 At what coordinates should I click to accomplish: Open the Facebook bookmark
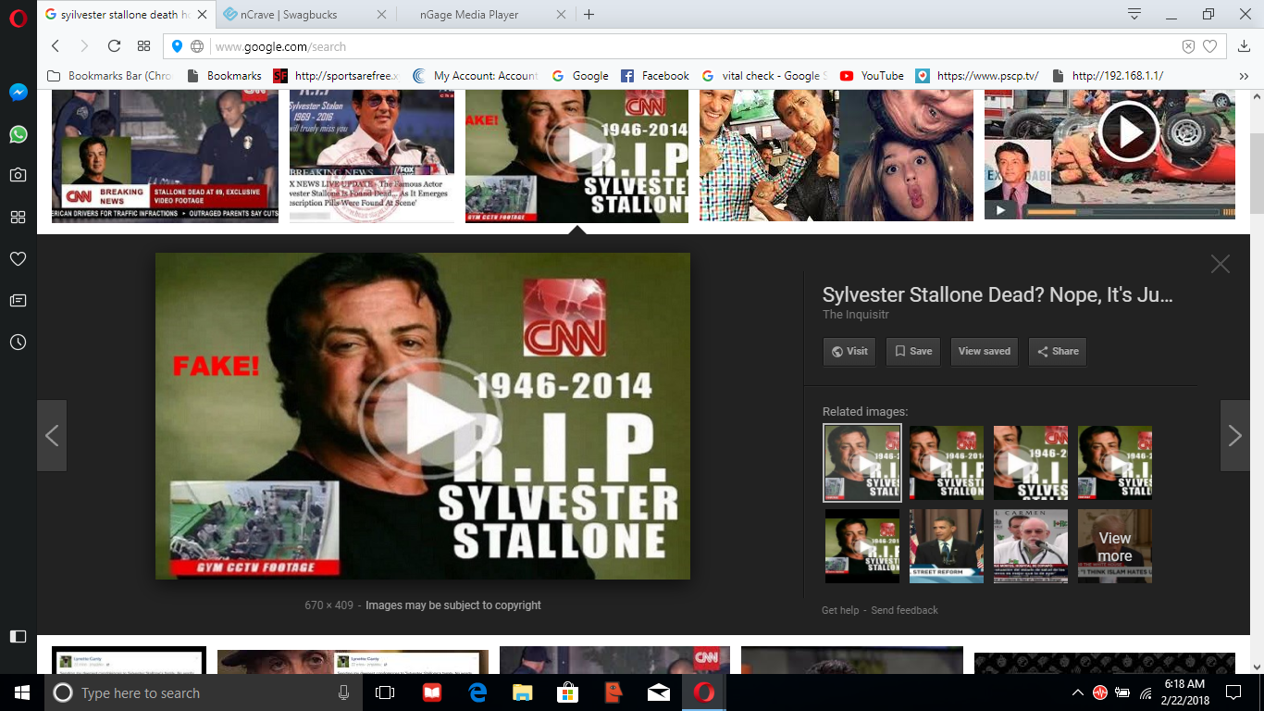pos(655,76)
